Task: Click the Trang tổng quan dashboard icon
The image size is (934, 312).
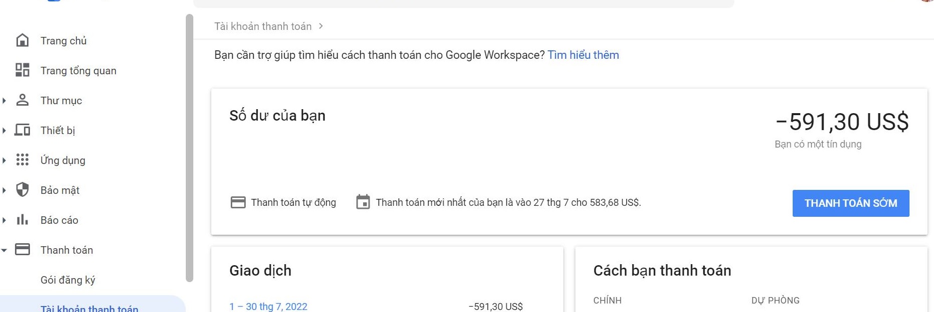Action: (x=22, y=70)
